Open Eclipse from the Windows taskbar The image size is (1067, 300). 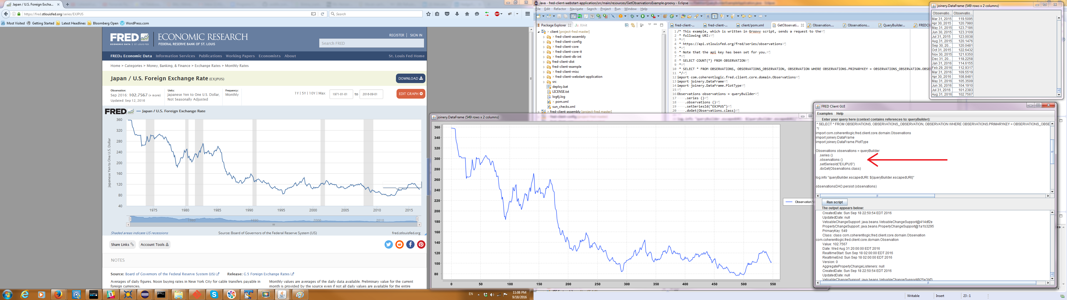click(145, 295)
